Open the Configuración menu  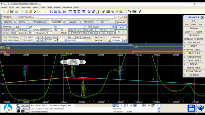tap(26, 7)
